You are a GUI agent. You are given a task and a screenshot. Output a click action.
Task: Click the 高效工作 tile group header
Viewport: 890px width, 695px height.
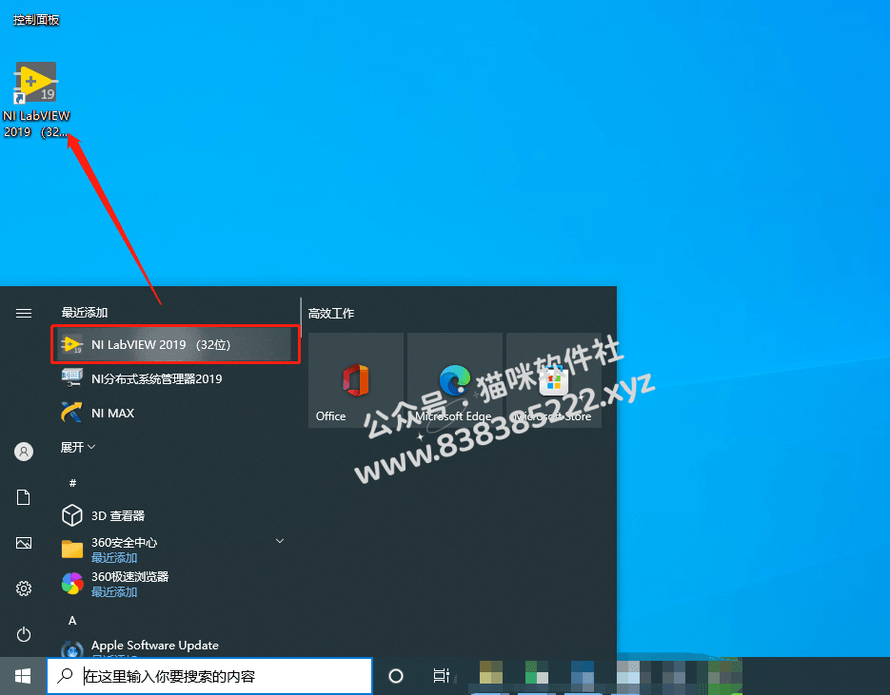point(331,314)
